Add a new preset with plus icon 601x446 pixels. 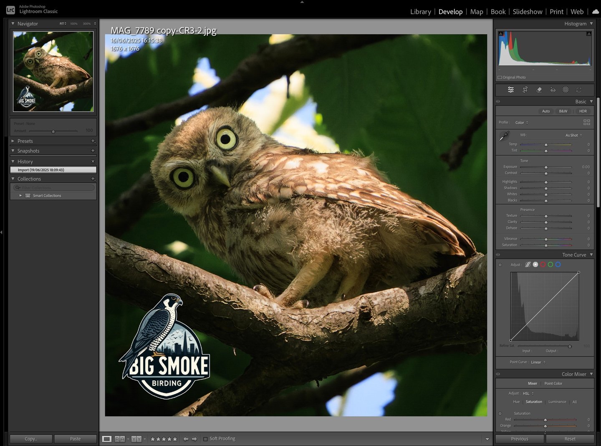(93, 141)
